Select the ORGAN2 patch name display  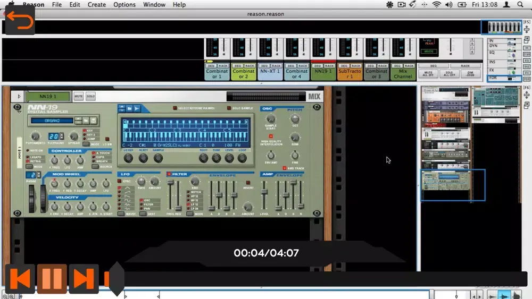[x=52, y=120]
